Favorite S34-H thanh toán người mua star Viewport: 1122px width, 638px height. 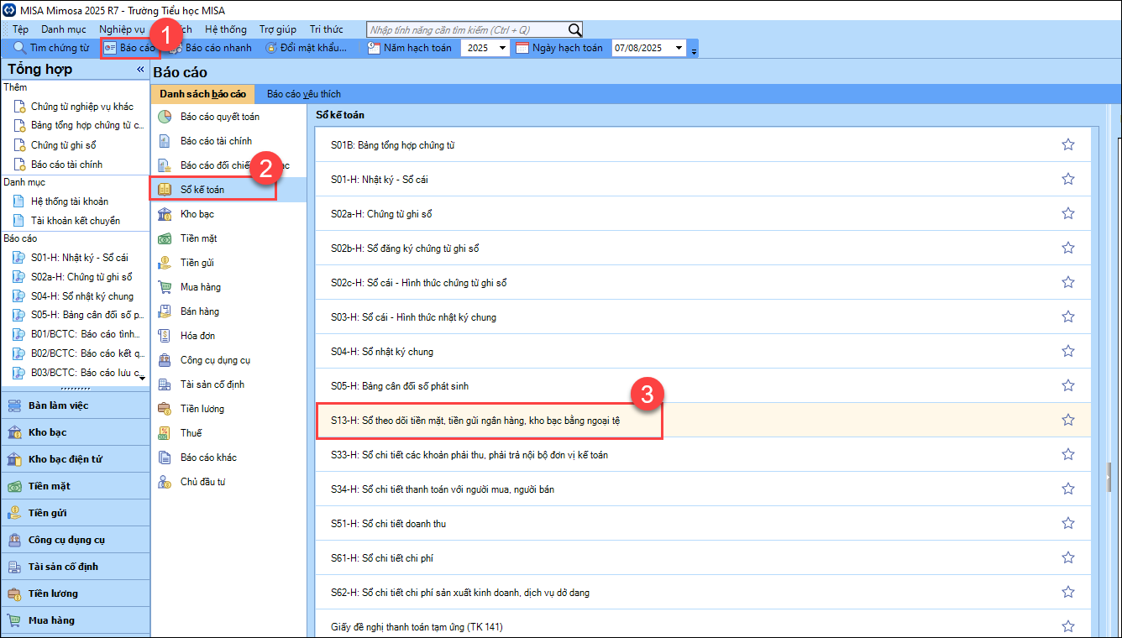tap(1068, 489)
